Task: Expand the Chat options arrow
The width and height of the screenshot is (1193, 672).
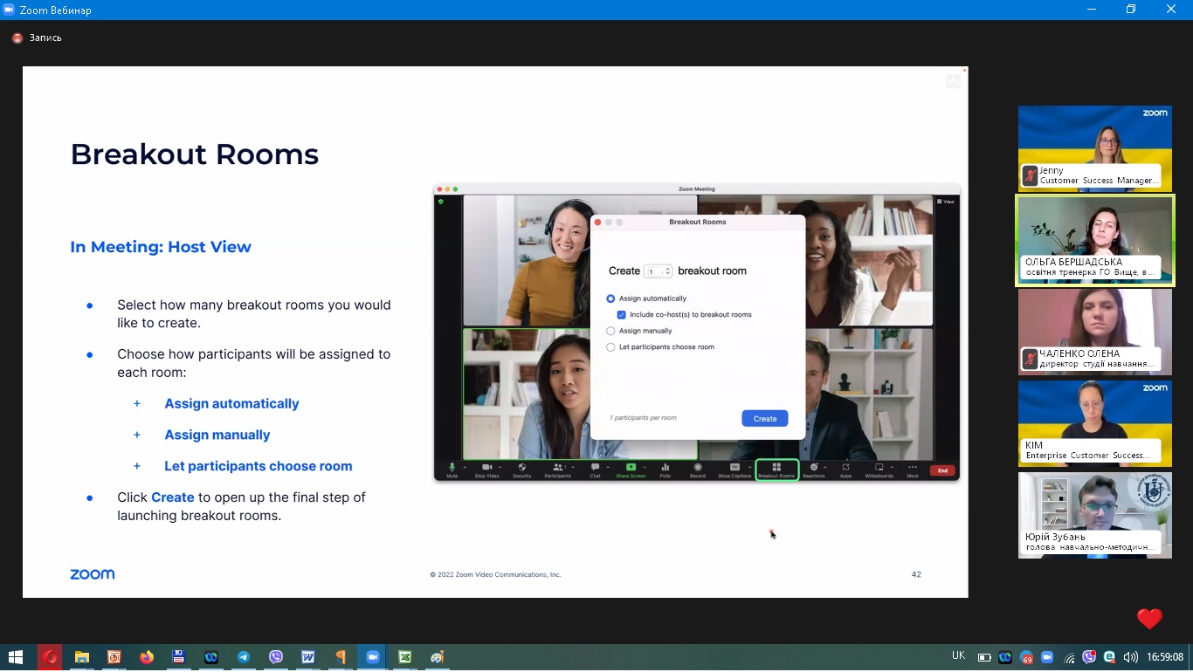Action: (x=608, y=468)
